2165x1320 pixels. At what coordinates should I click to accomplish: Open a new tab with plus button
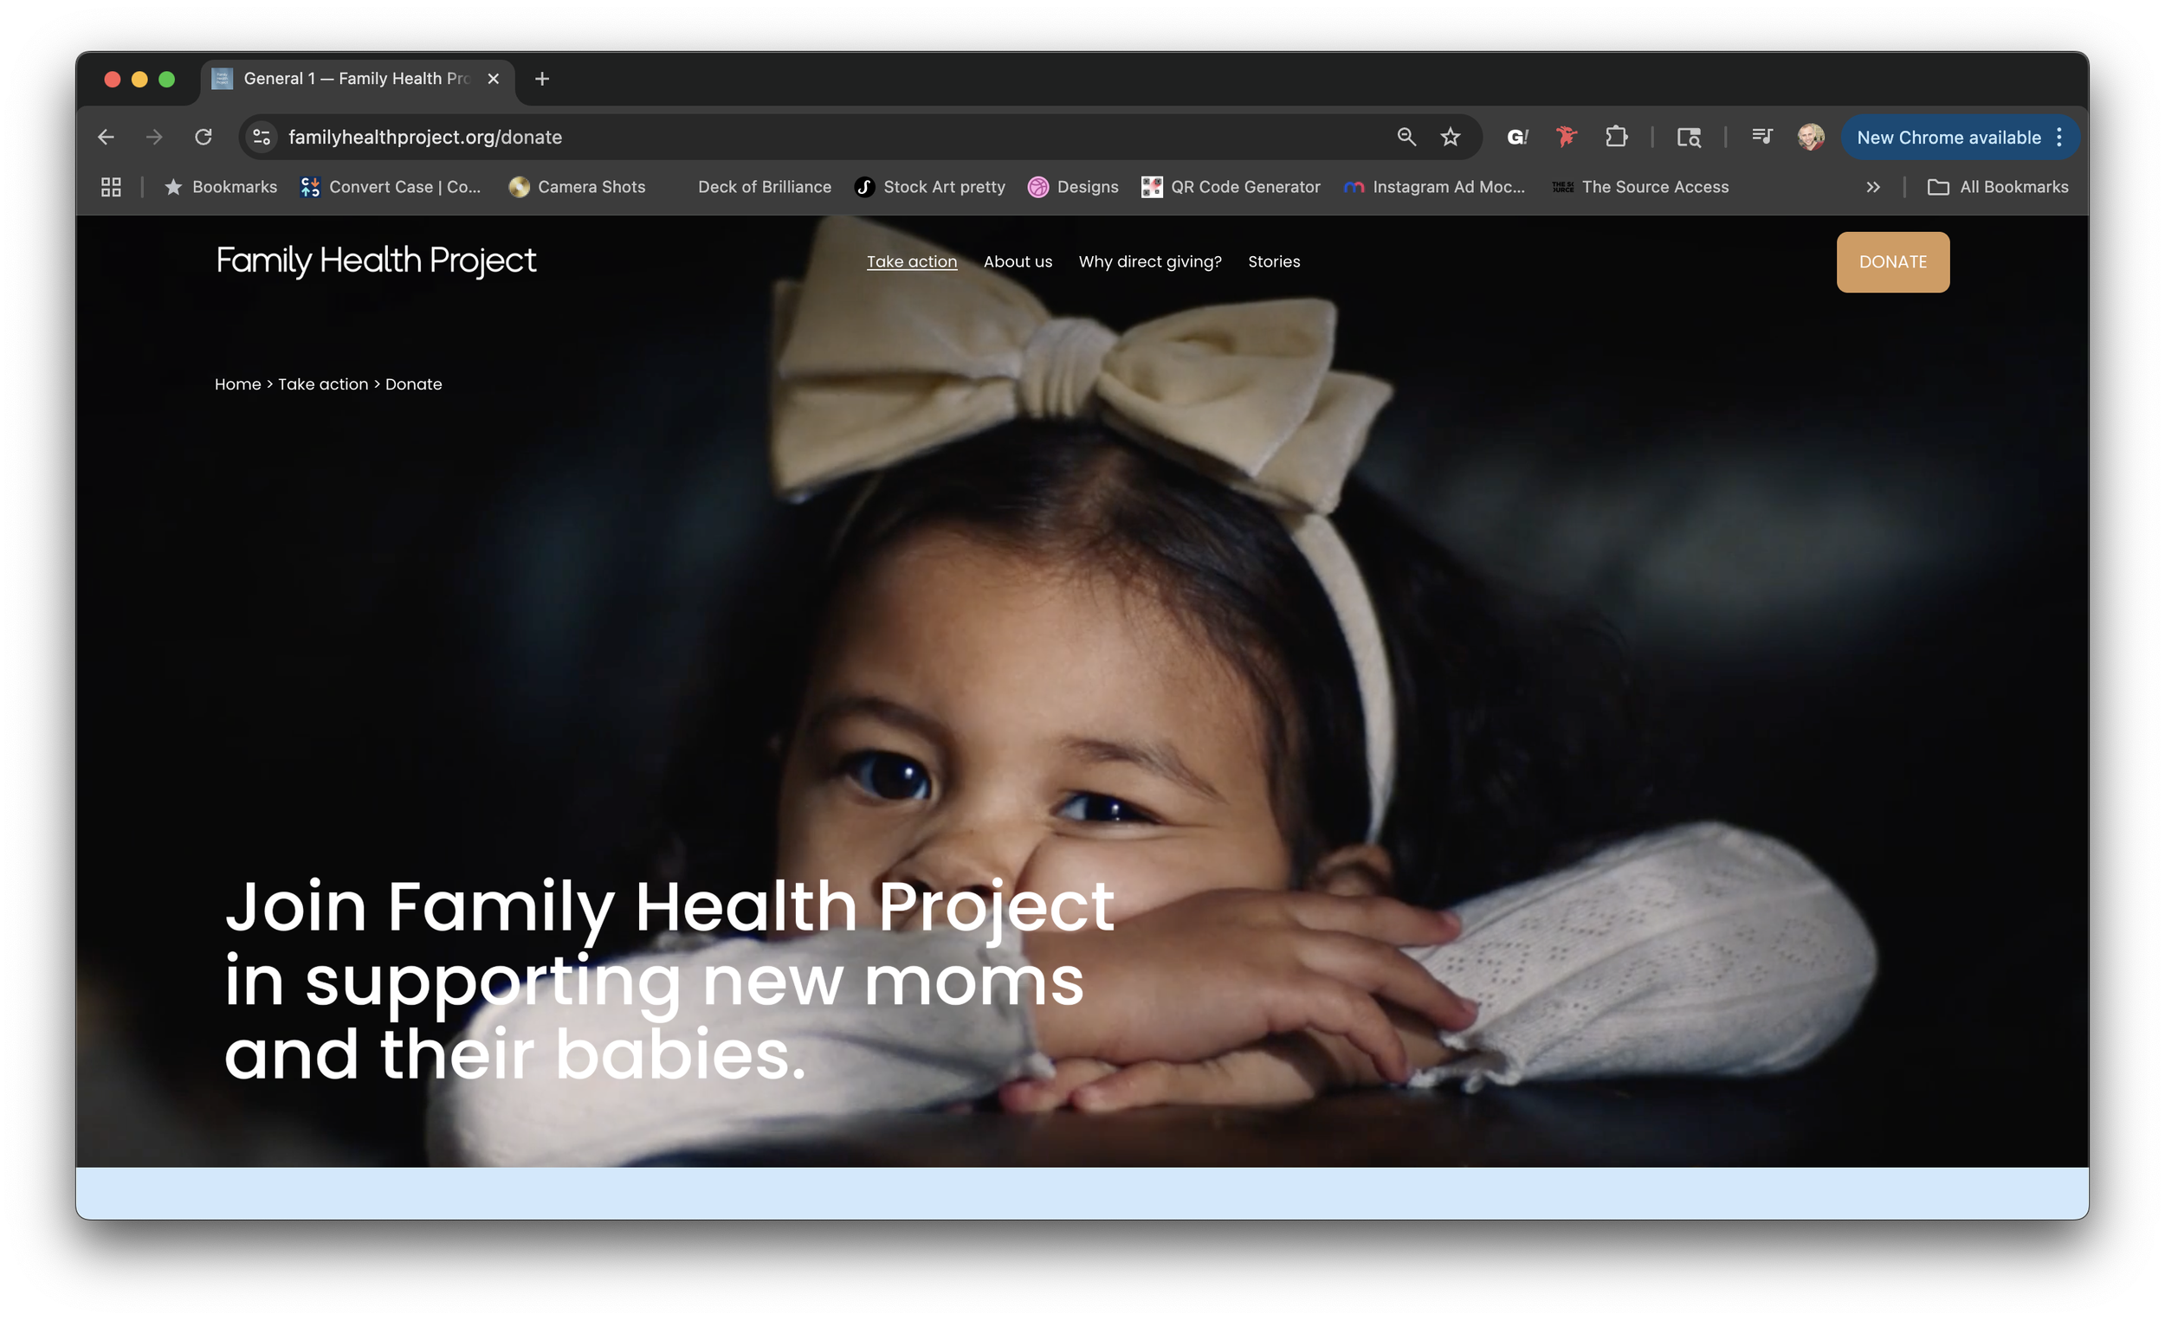pyautogui.click(x=542, y=79)
